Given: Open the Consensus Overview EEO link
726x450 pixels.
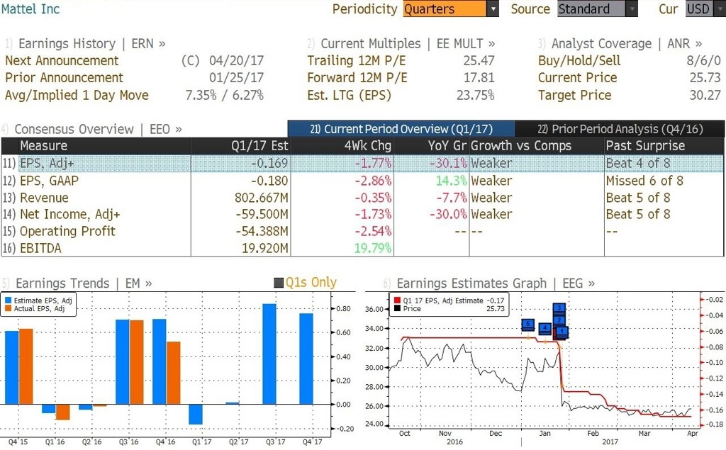Looking at the screenshot, I should coord(98,129).
